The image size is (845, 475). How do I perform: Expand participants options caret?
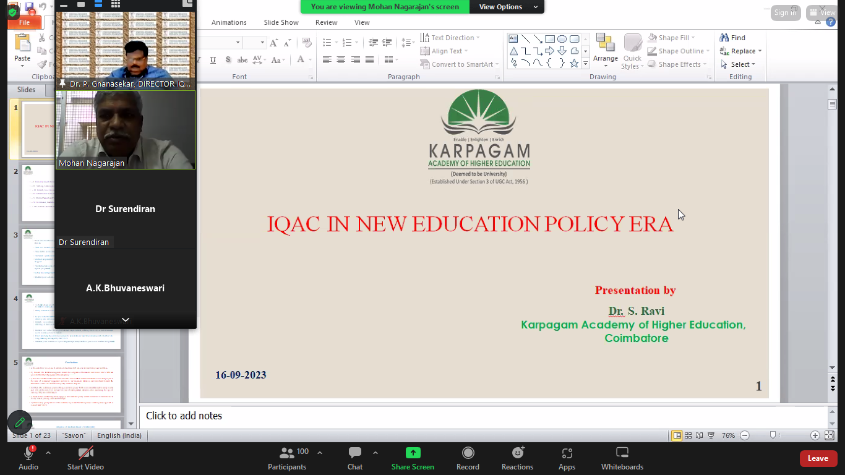tap(320, 453)
